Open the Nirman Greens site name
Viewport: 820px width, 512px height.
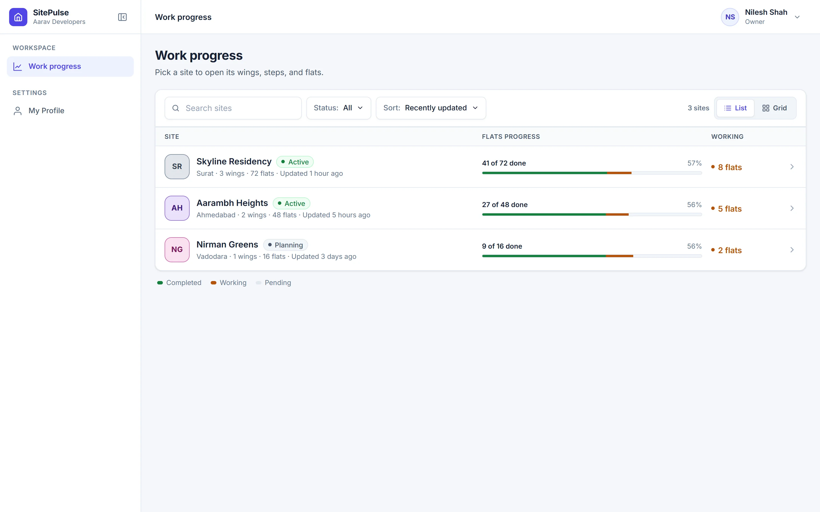[x=227, y=245]
